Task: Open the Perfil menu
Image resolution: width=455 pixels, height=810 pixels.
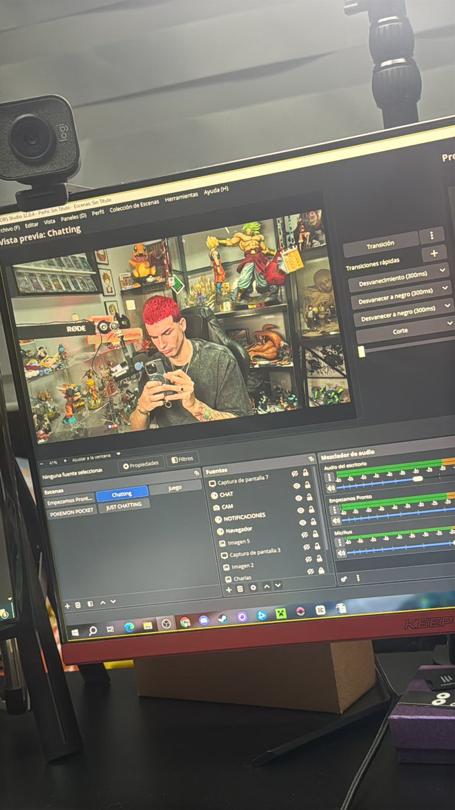Action: tap(98, 213)
